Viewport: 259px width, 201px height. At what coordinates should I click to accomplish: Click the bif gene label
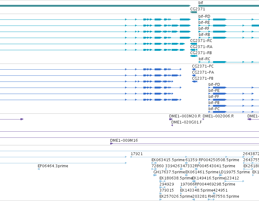coord(201,3)
